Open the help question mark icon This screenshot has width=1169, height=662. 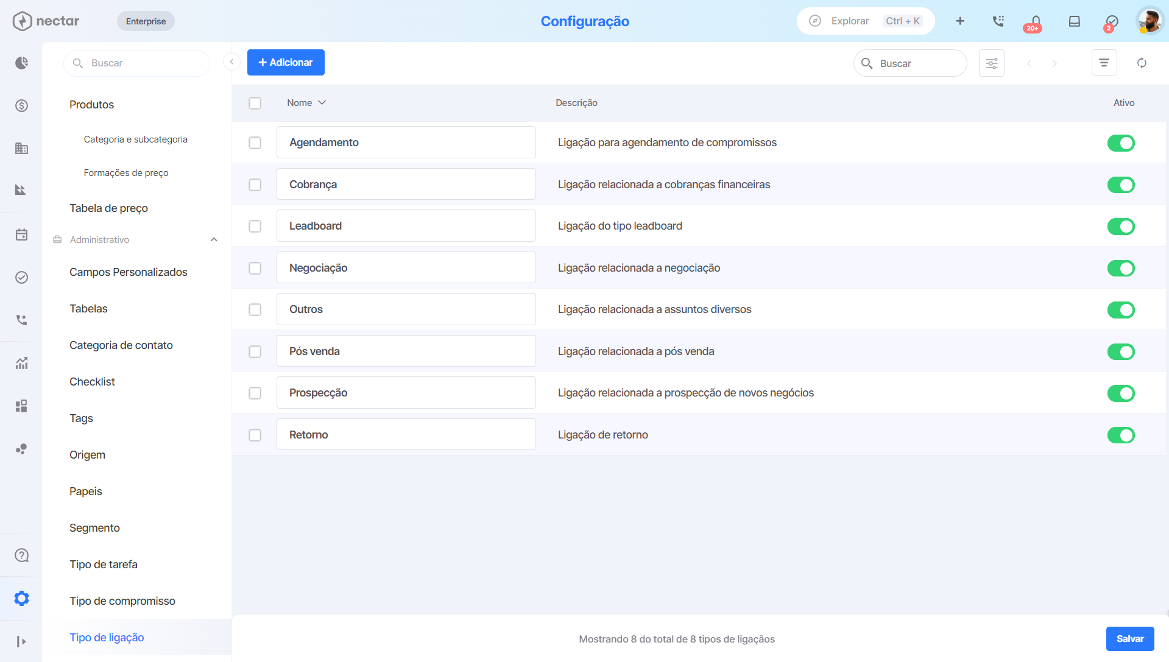point(21,555)
